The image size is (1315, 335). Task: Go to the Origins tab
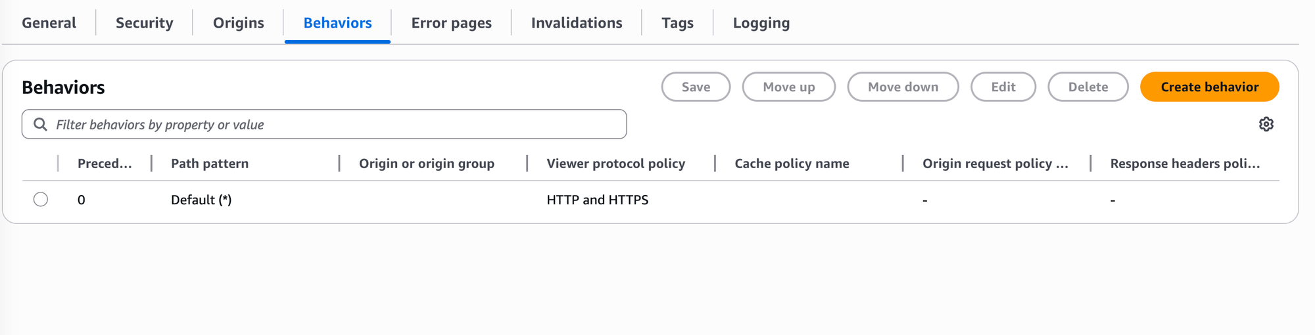pos(239,23)
